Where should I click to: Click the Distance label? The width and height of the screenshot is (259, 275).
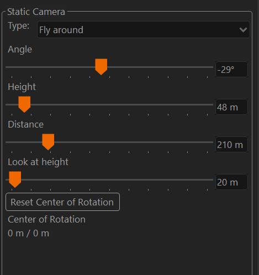(25, 124)
